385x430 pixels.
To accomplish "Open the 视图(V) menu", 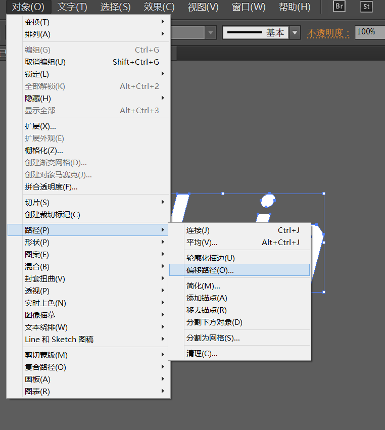I will tap(203, 7).
